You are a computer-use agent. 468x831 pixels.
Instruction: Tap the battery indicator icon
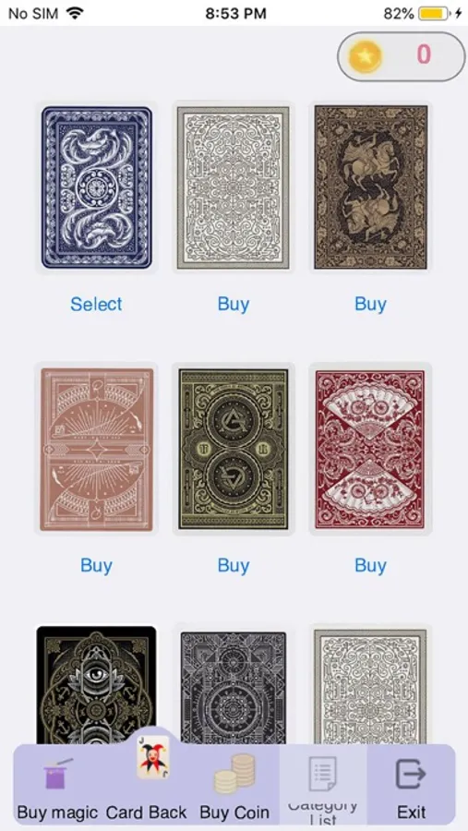(434, 14)
